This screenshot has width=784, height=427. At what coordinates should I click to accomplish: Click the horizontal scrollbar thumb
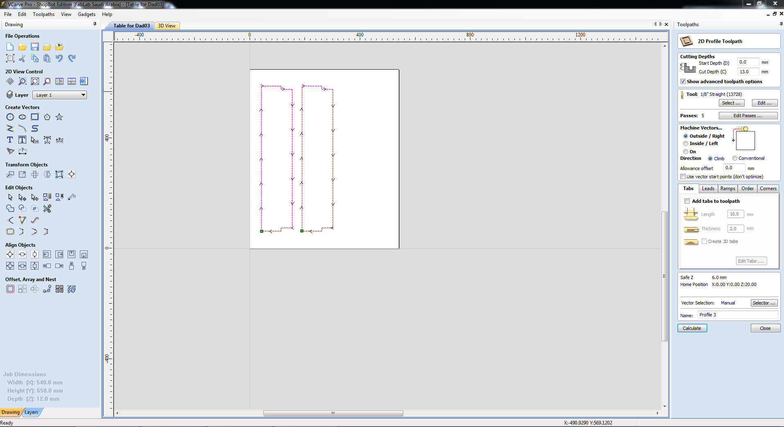coord(333,413)
